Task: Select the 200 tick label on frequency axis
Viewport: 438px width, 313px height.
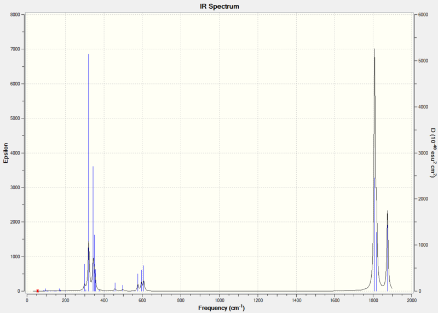Action: click(x=65, y=300)
